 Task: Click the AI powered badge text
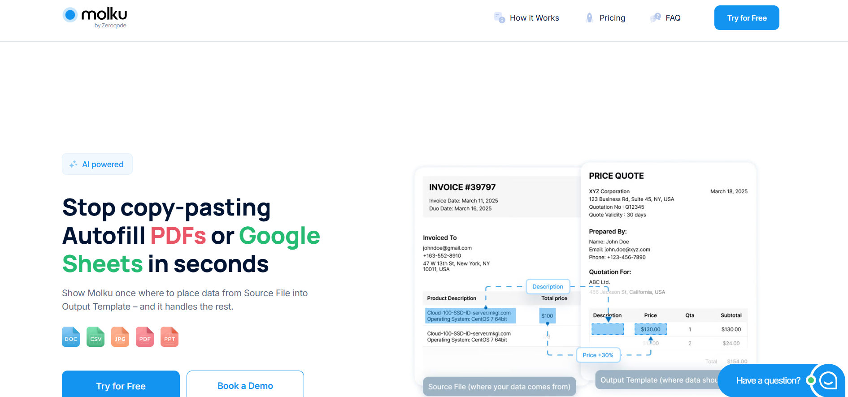click(x=103, y=164)
